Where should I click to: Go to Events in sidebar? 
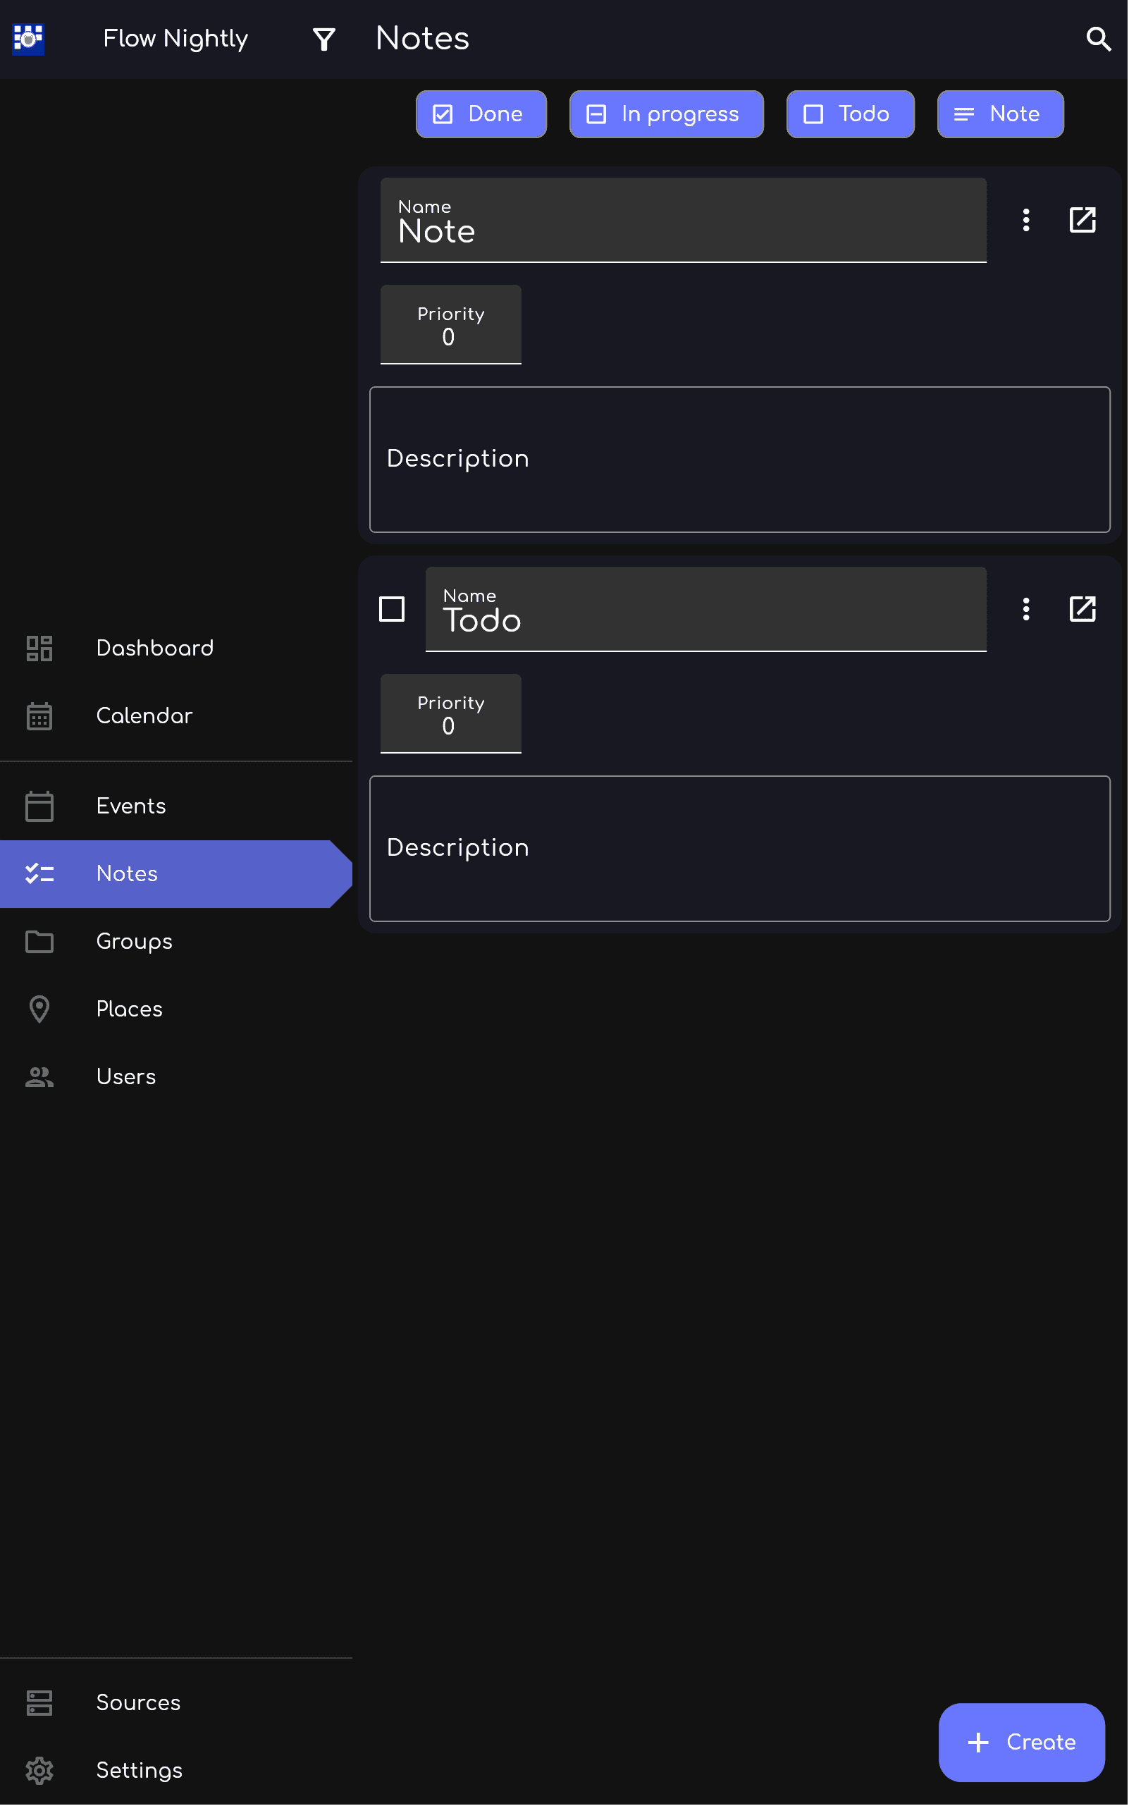pyautogui.click(x=130, y=806)
